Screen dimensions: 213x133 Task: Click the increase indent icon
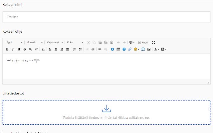pyautogui.click(x=93, y=49)
